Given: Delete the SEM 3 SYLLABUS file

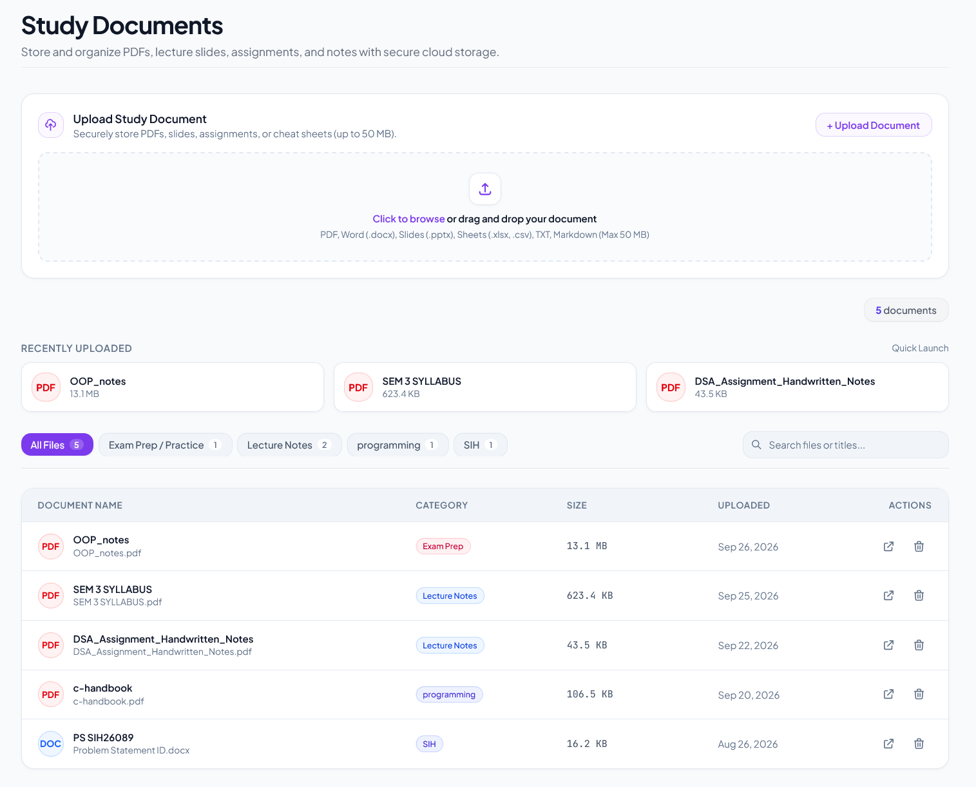Looking at the screenshot, I should pyautogui.click(x=919, y=596).
